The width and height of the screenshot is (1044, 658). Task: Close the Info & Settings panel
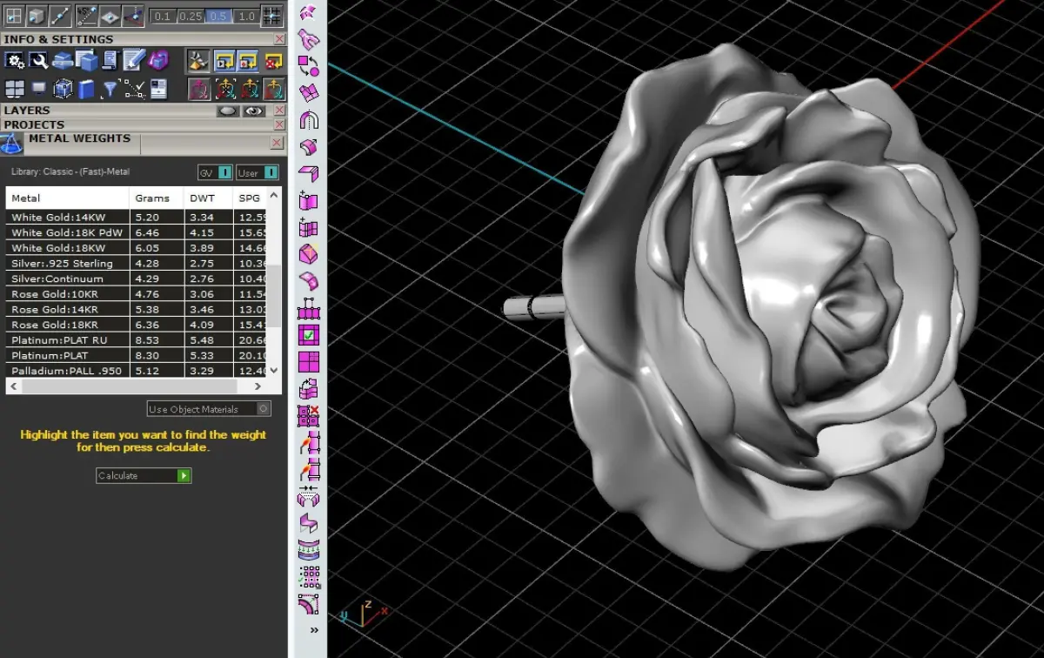tap(279, 39)
